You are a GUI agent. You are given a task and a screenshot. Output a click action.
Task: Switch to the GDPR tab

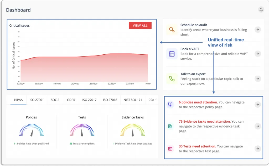71,100
